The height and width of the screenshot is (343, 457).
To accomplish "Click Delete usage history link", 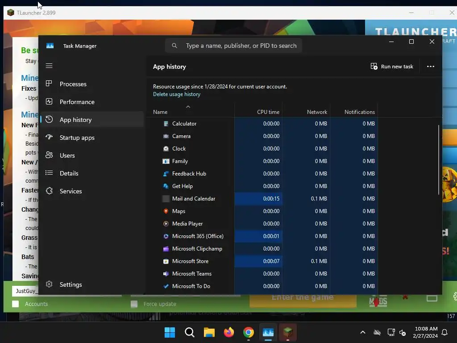I will coord(177,94).
